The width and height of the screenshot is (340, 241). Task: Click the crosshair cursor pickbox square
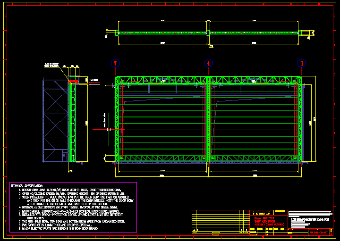point(109,129)
